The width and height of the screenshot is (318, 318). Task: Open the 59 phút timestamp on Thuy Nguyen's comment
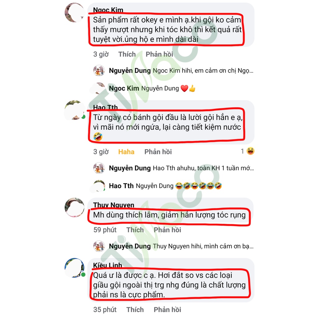105,230
